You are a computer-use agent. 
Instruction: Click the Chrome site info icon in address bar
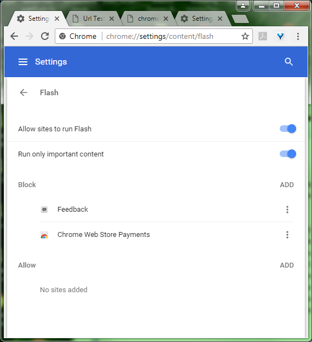(x=62, y=36)
